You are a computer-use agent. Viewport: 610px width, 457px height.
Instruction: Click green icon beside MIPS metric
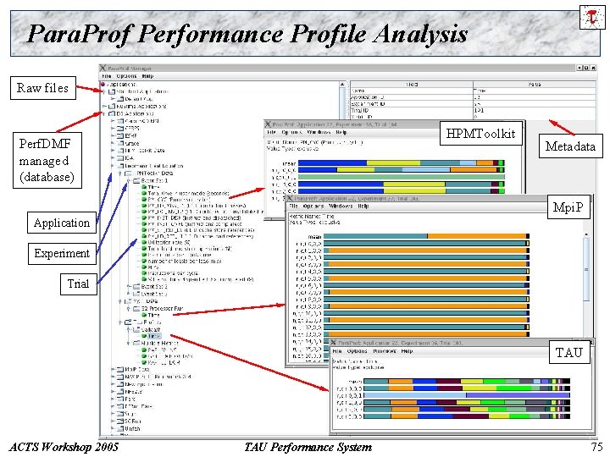click(144, 267)
